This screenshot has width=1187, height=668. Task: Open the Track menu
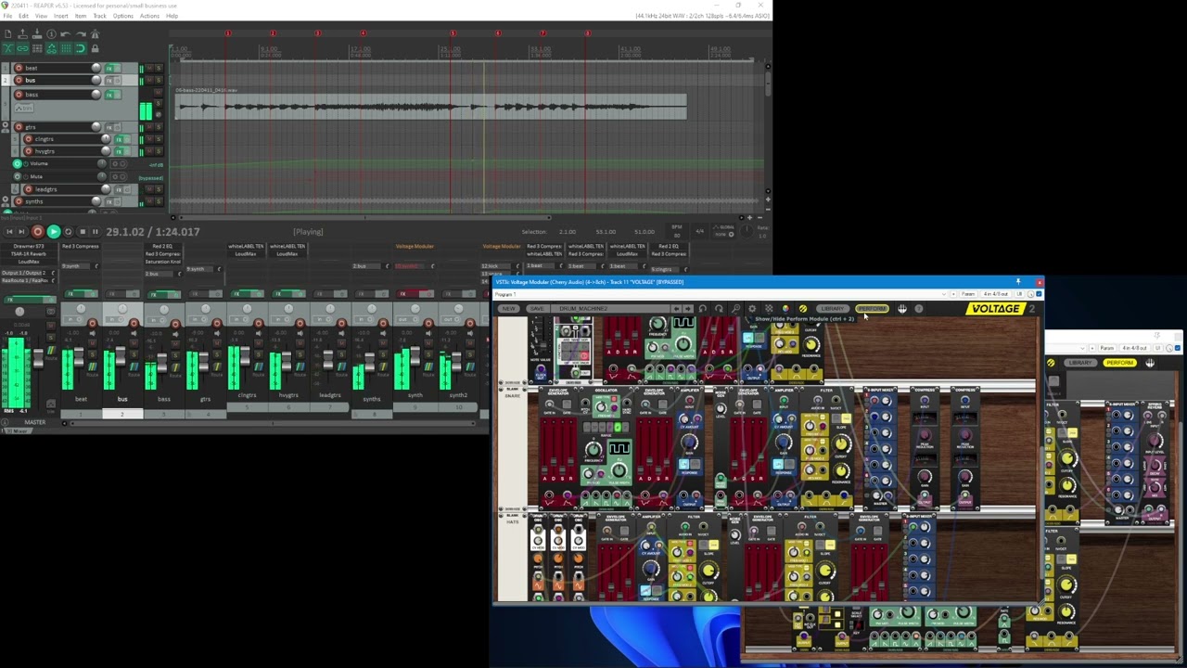click(x=100, y=16)
